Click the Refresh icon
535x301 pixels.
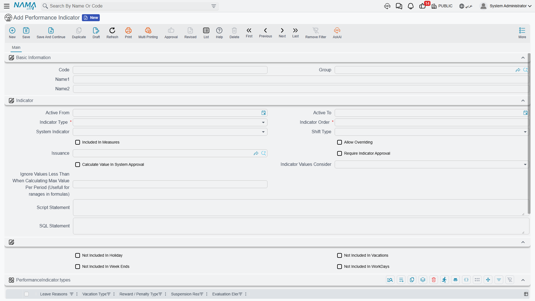[x=112, y=30]
